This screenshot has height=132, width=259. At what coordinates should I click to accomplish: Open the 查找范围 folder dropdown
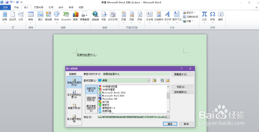pyautogui.click(x=149, y=80)
